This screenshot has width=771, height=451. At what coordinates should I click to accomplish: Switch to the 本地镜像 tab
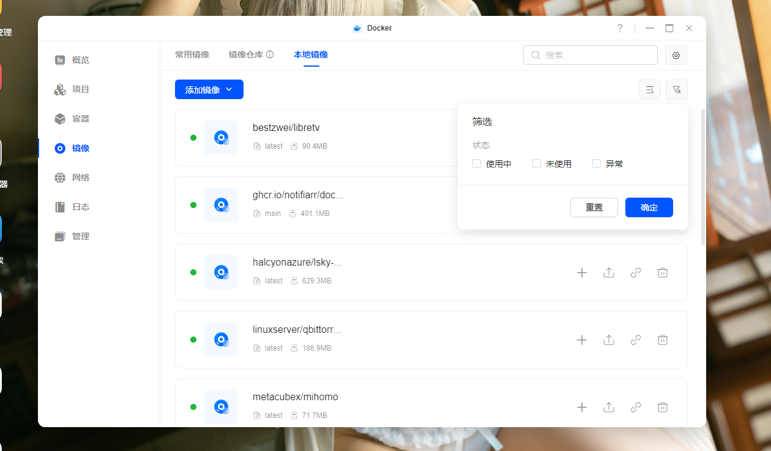coord(311,54)
